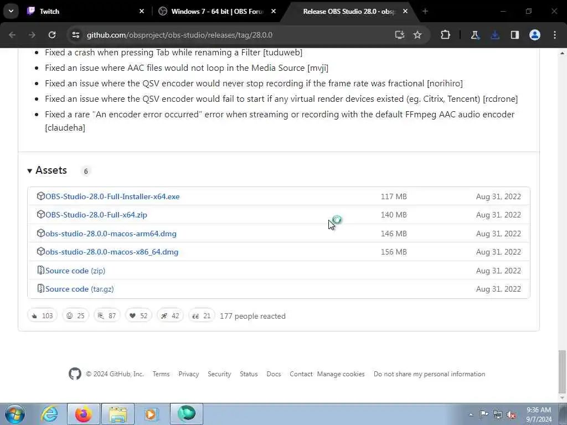
Task: Open Windows Media Player from taskbar
Action: [151, 414]
